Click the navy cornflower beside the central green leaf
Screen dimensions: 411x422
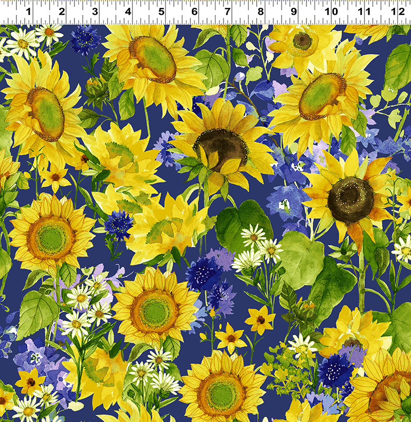(x=203, y=274)
